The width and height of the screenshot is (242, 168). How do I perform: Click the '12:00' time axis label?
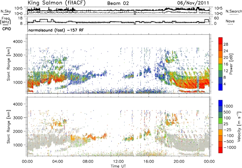click(118, 162)
